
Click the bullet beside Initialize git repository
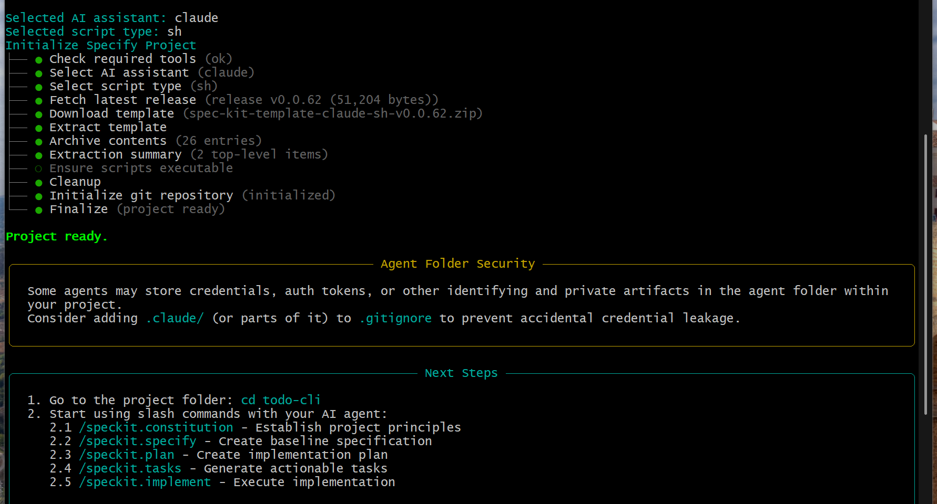[38, 196]
